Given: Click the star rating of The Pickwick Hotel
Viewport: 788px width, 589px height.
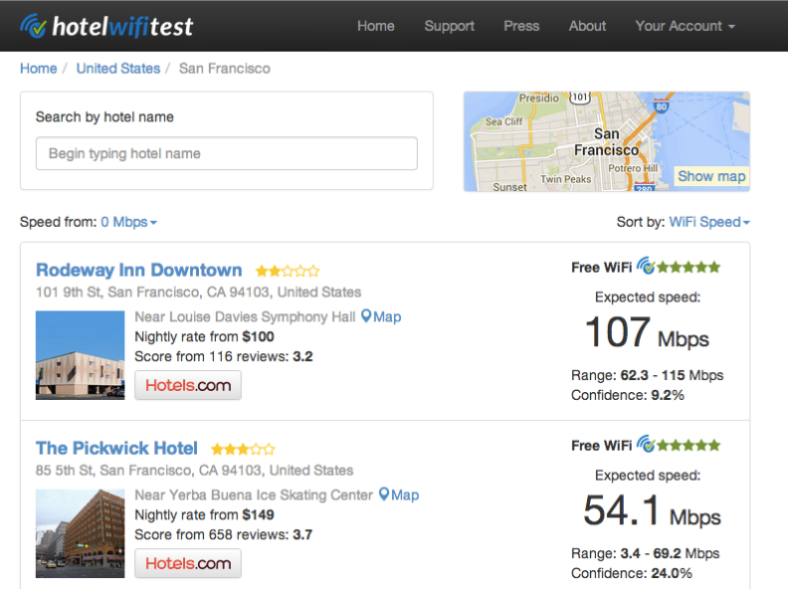Looking at the screenshot, I should coord(243,450).
